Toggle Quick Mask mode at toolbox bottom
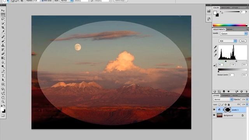Image resolution: width=249 pixels, height=140 pixels. click(x=3, y=115)
